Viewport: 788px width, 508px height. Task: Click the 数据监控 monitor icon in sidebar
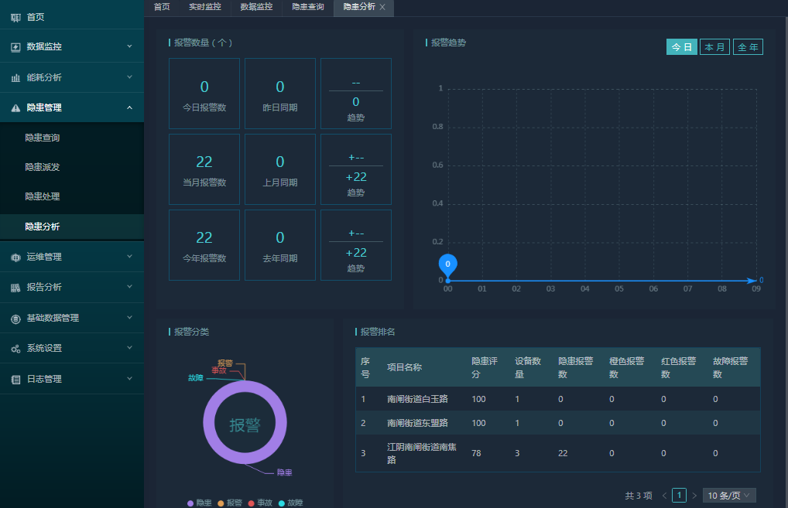(x=15, y=46)
